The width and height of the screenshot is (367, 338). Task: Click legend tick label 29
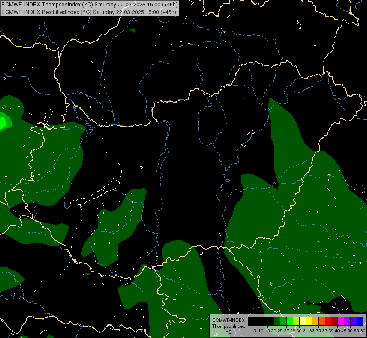click(x=292, y=331)
